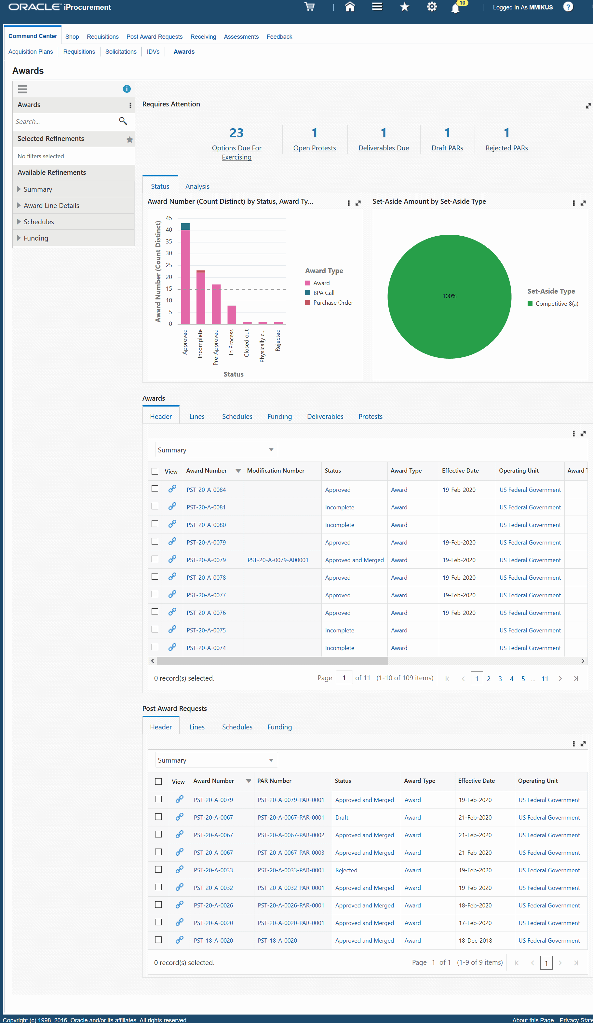Save refinements with star icon
Screen dimensions: 593x1023
coord(129,140)
